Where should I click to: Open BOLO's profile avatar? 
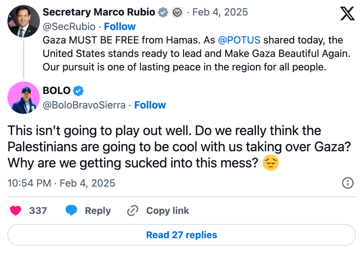tap(24, 98)
